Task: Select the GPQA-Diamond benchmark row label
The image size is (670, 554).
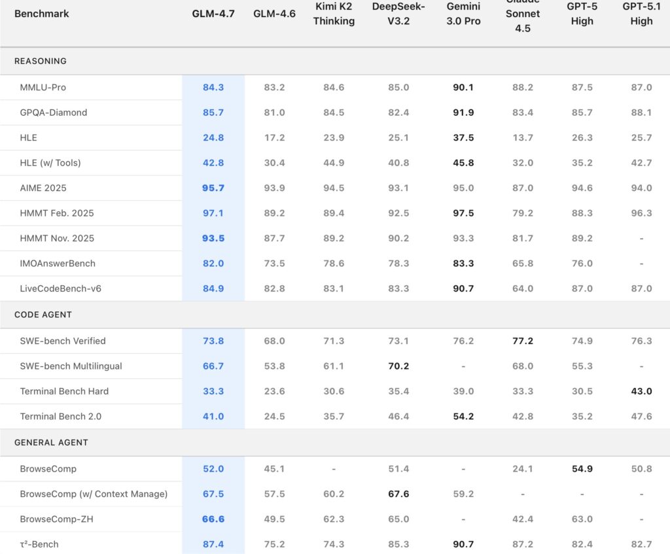Action: 54,113
